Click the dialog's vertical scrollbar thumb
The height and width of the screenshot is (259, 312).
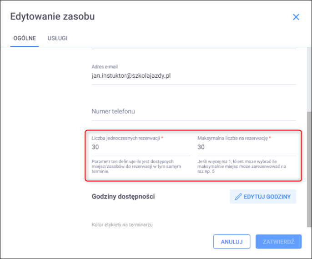tap(309, 168)
